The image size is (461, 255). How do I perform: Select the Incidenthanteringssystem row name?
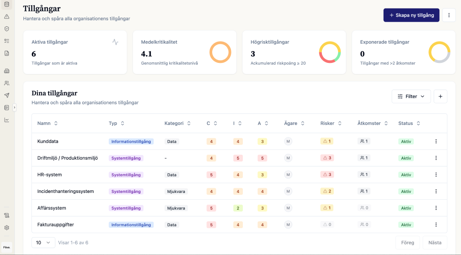(x=65, y=191)
